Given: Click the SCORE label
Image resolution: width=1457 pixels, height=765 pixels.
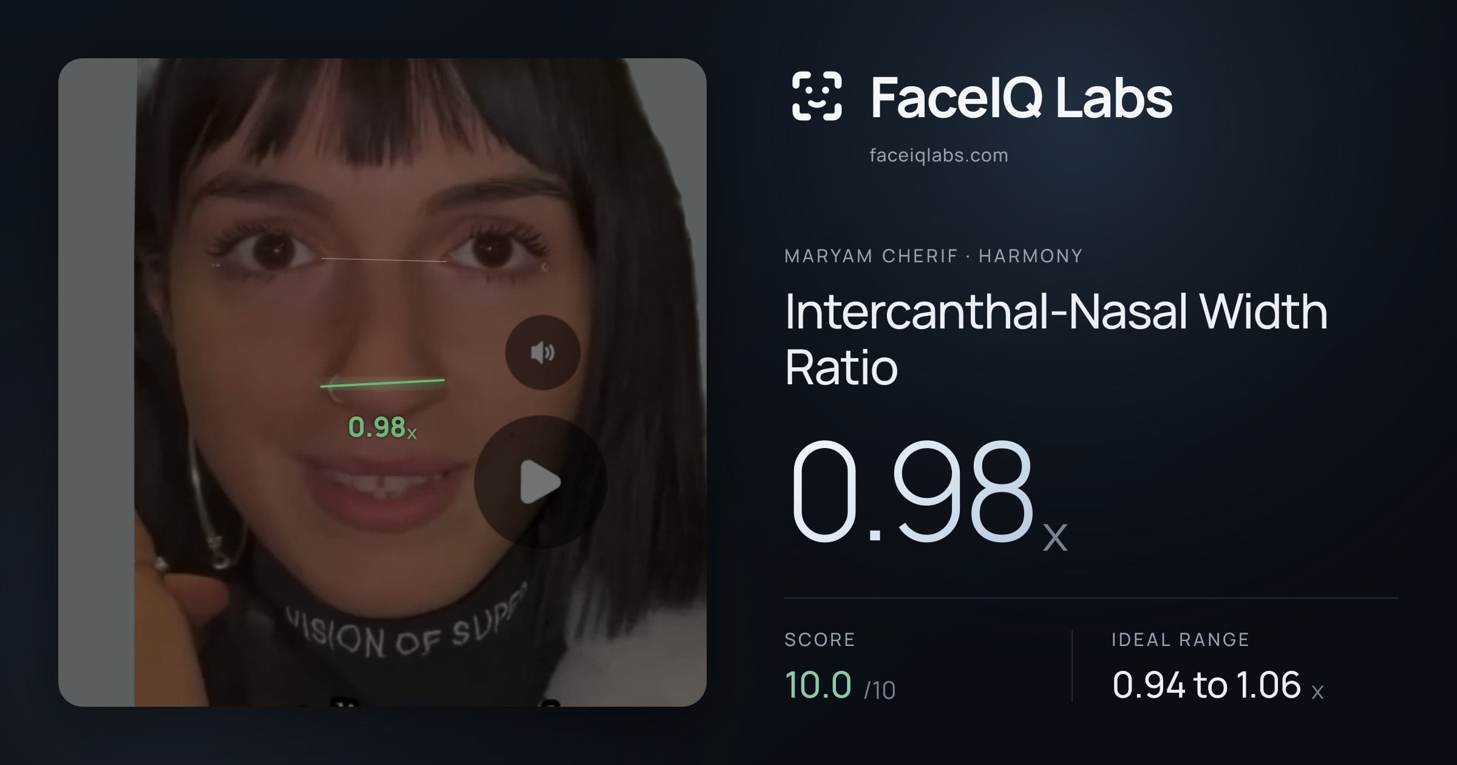Looking at the screenshot, I should [820, 640].
